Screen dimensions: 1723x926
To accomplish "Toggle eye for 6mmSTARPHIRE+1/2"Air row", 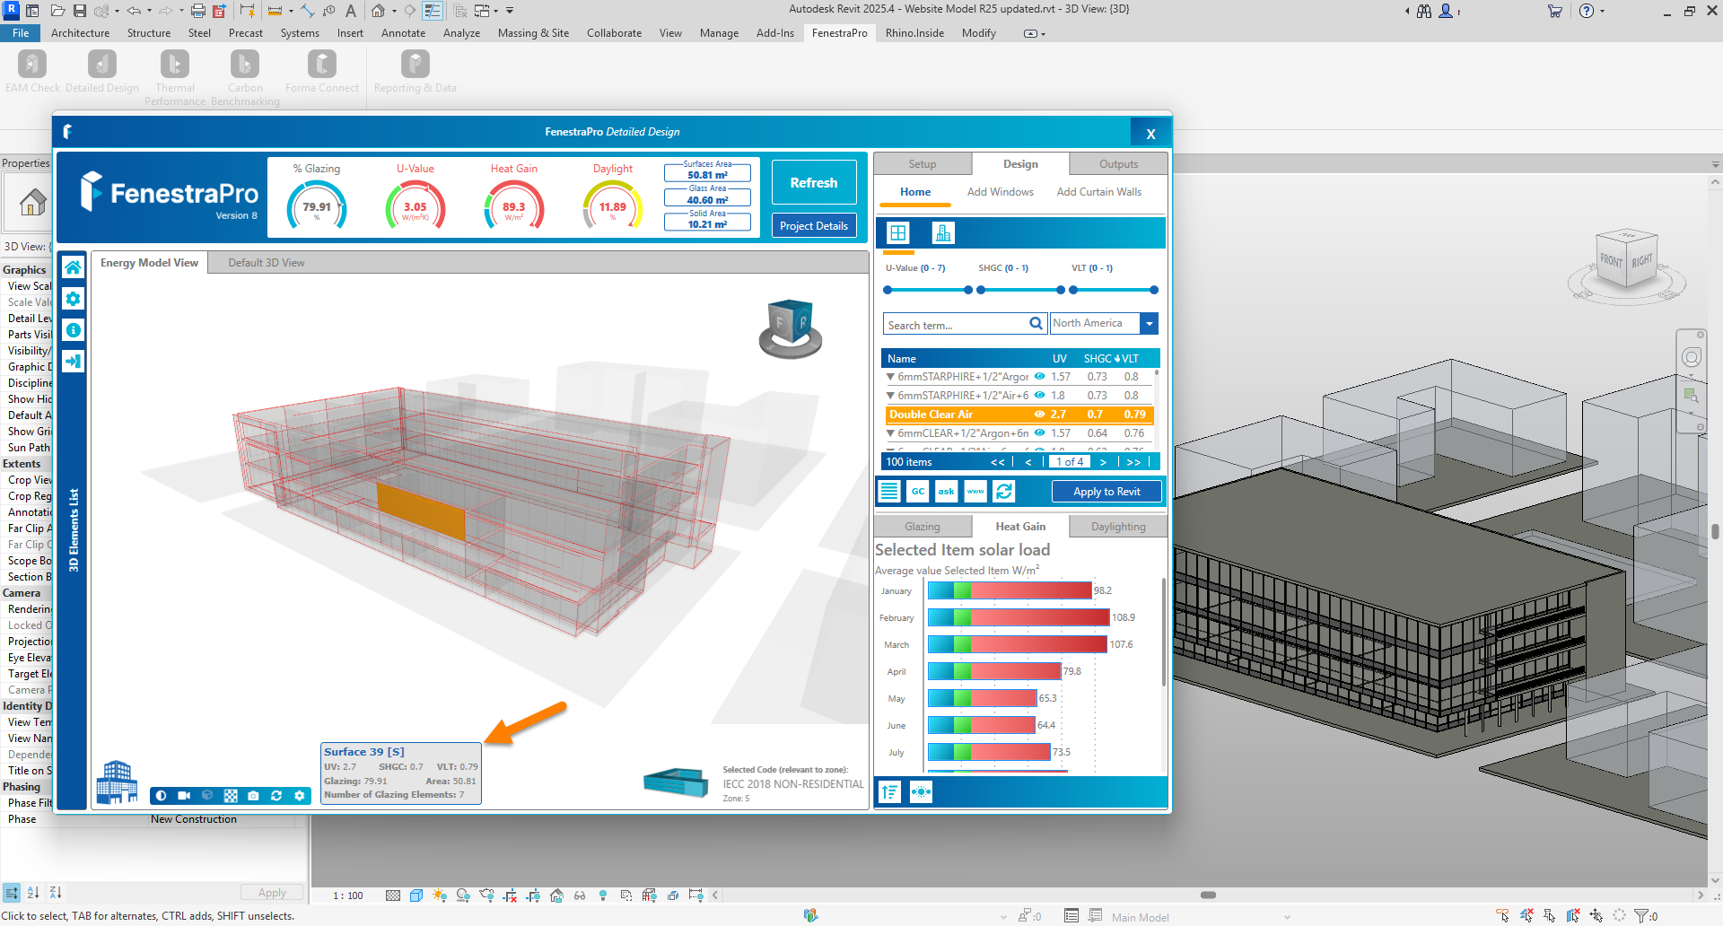I will click(1039, 396).
